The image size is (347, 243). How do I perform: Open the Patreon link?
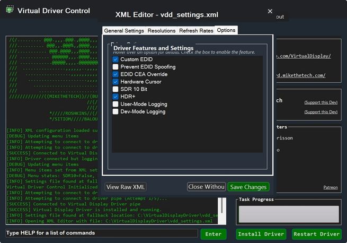(331, 187)
